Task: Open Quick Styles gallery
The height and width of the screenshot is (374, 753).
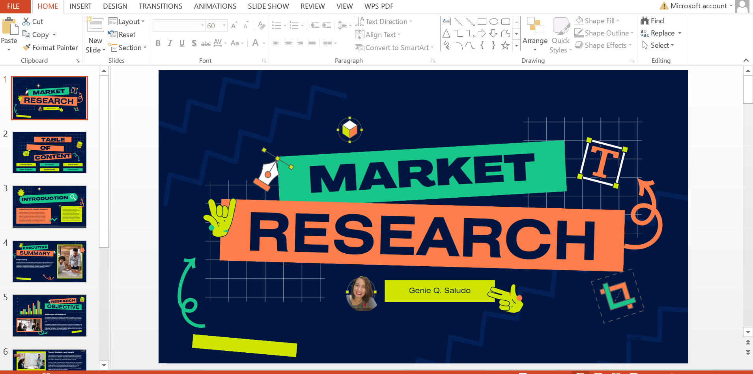Action: (x=561, y=35)
